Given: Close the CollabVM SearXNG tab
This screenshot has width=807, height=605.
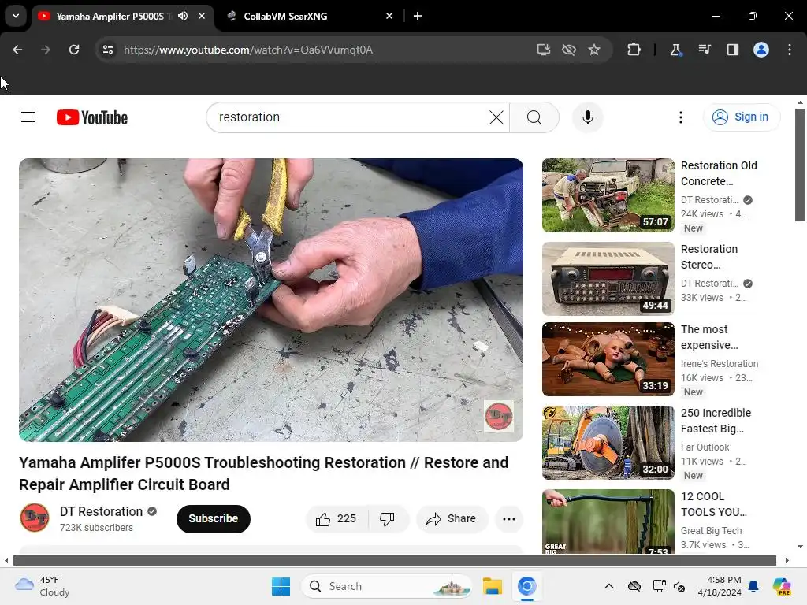Looking at the screenshot, I should point(389,16).
